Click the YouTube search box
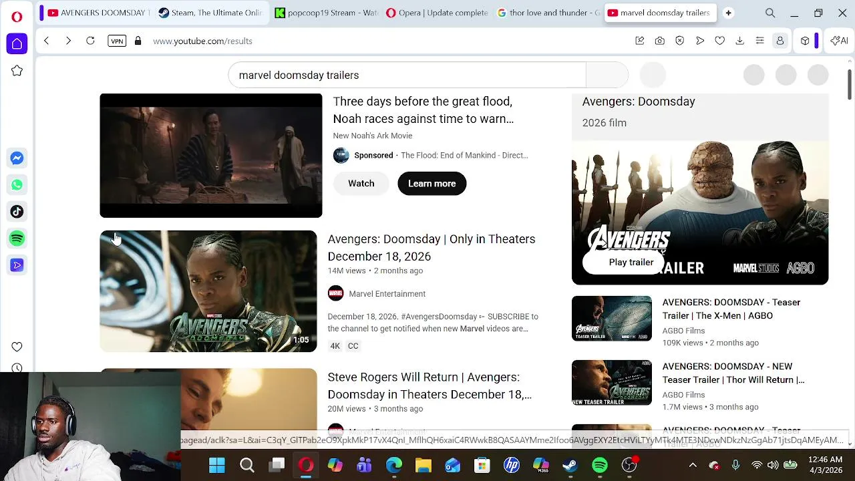855x481 pixels. point(407,75)
